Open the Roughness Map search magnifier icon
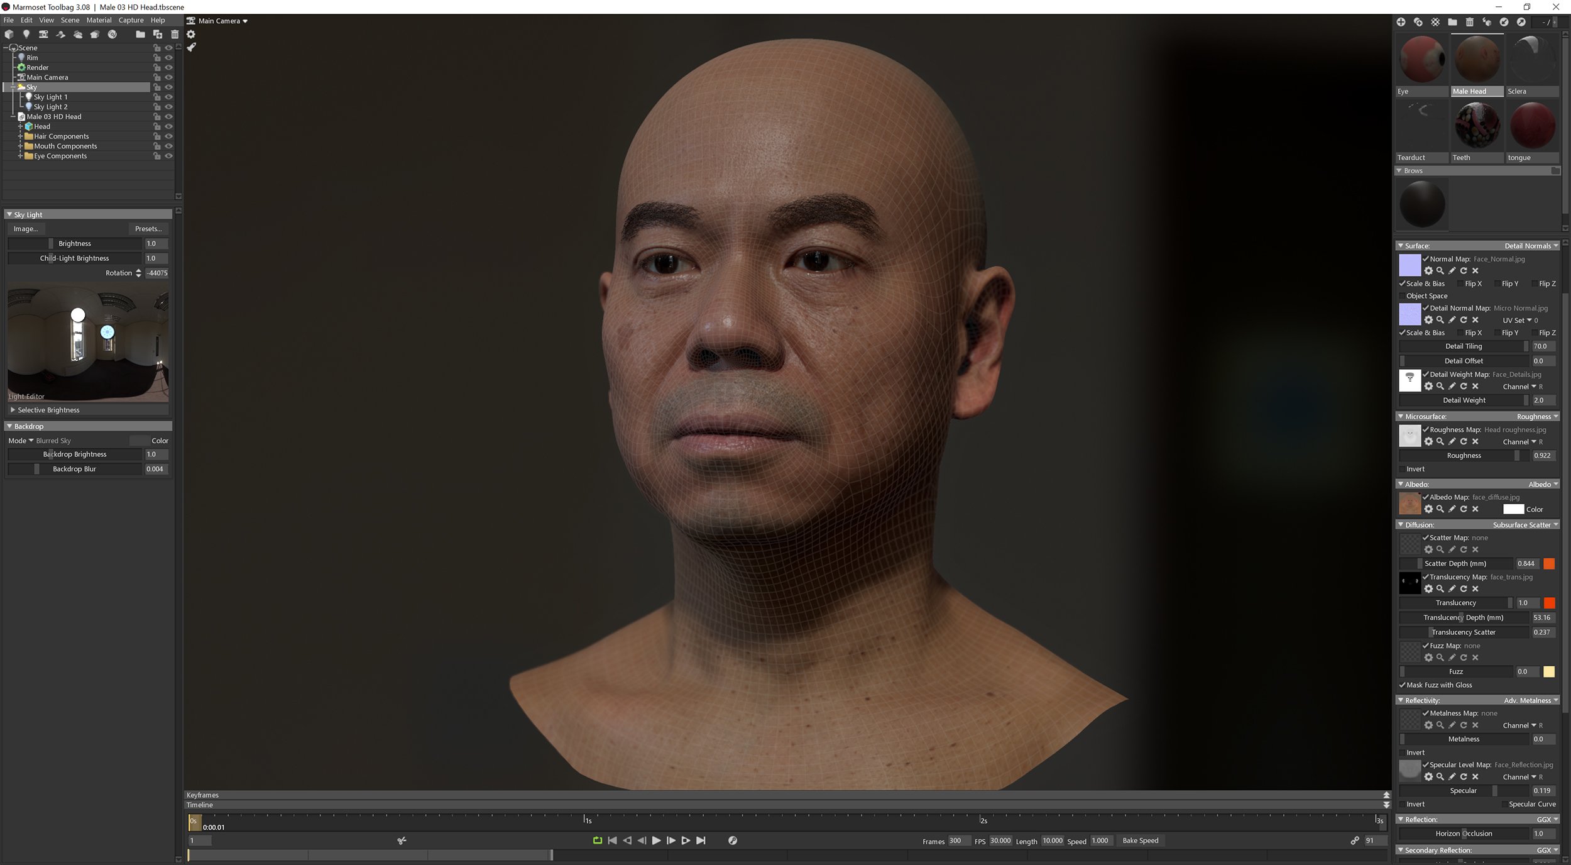This screenshot has width=1571, height=865. pyautogui.click(x=1441, y=441)
